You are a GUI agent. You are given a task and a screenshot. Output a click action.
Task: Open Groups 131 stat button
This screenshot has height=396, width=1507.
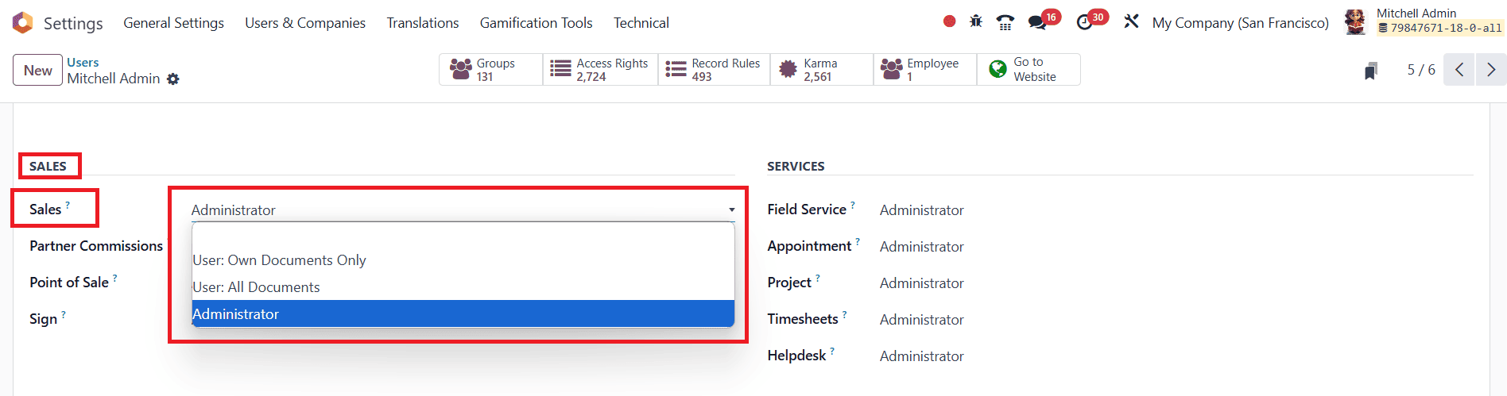[491, 70]
